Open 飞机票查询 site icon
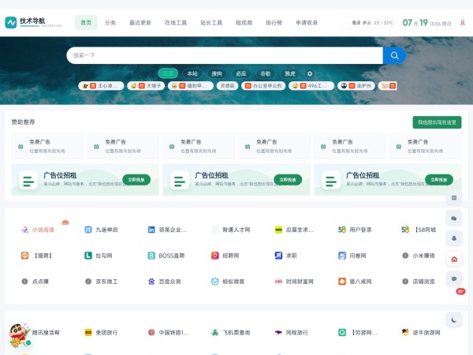The height and width of the screenshot is (355, 473). click(x=214, y=333)
